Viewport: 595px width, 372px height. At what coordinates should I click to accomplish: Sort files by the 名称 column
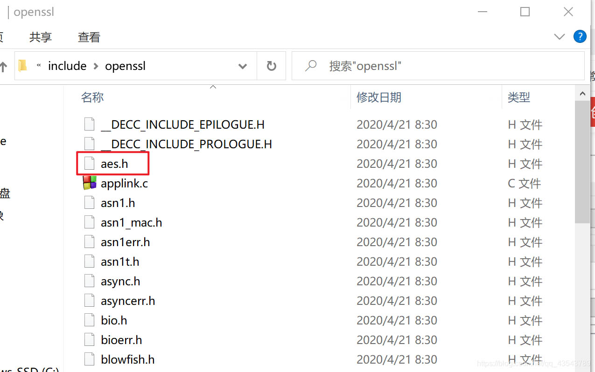click(92, 97)
